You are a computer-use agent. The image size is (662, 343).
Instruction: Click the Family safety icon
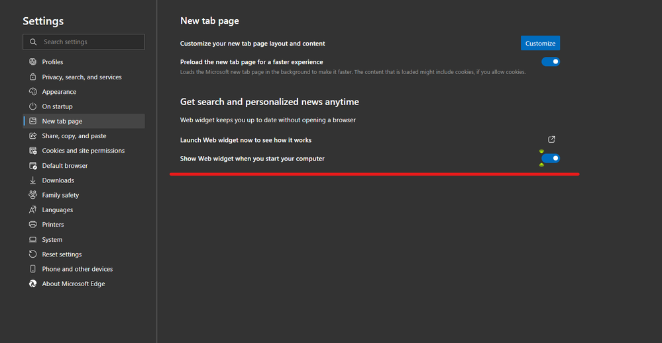33,195
